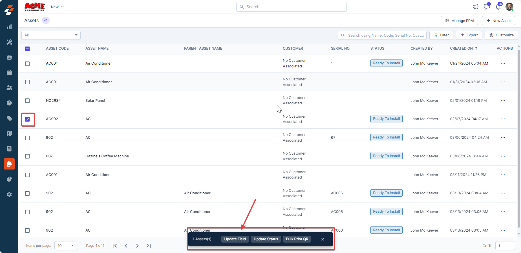Viewport: 521px width, 253px height.
Task: Click the wrench tools sidebar icon
Action: tap(9, 42)
